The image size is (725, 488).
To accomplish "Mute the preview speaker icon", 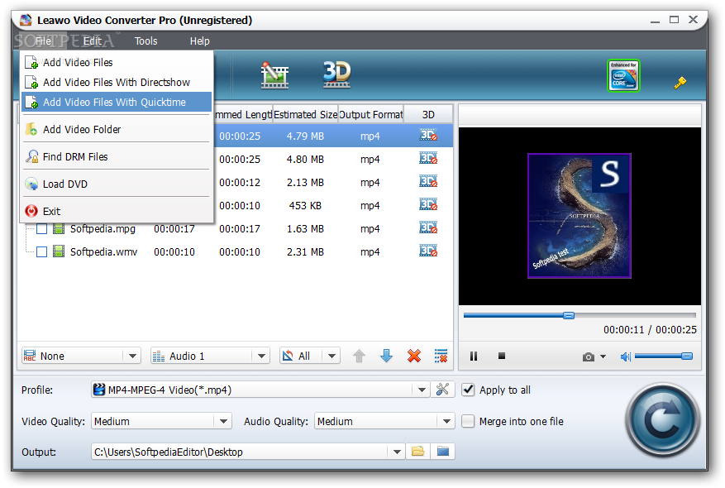I will point(625,356).
